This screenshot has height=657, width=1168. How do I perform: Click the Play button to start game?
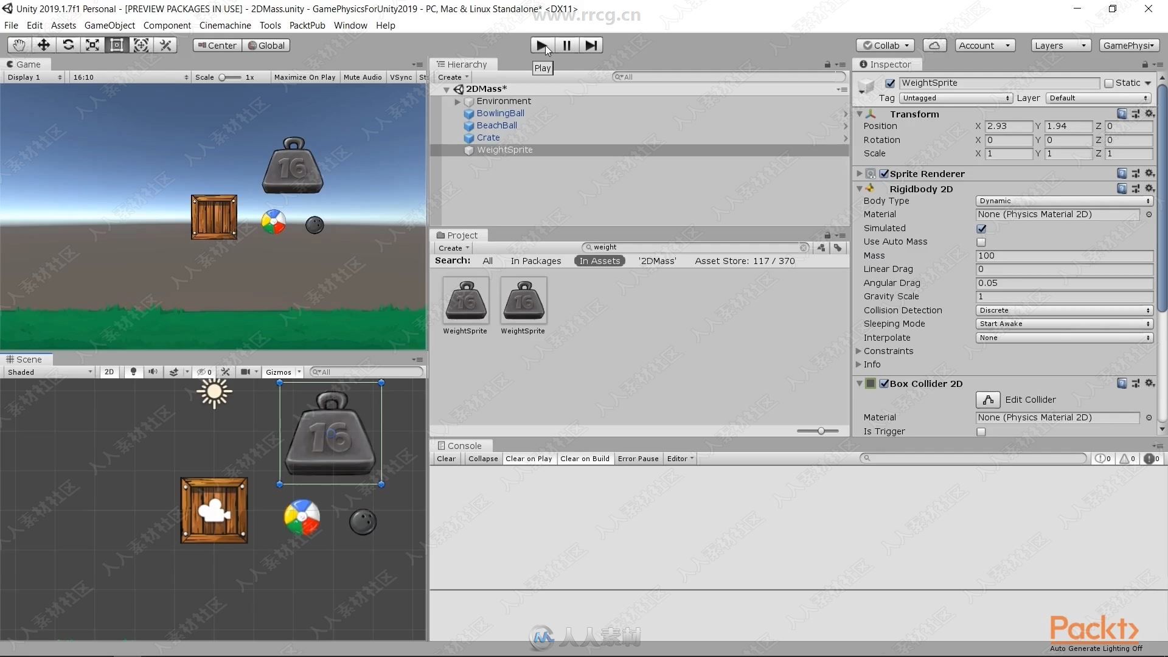[x=541, y=45]
